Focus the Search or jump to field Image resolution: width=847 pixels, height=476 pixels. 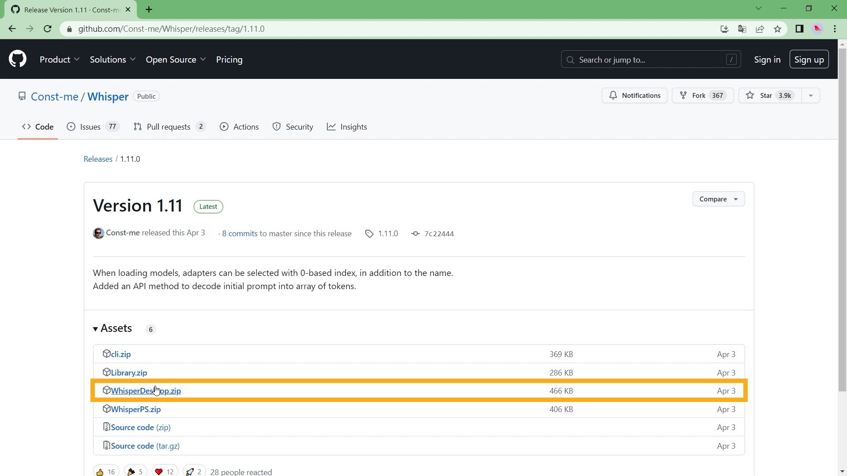click(x=651, y=59)
